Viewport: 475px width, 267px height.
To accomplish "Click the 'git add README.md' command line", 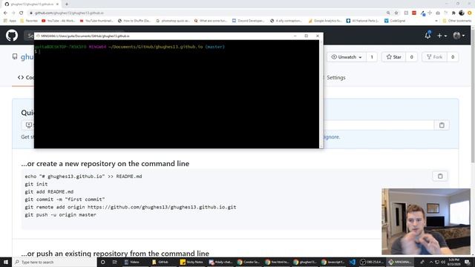I will pyautogui.click(x=49, y=191).
